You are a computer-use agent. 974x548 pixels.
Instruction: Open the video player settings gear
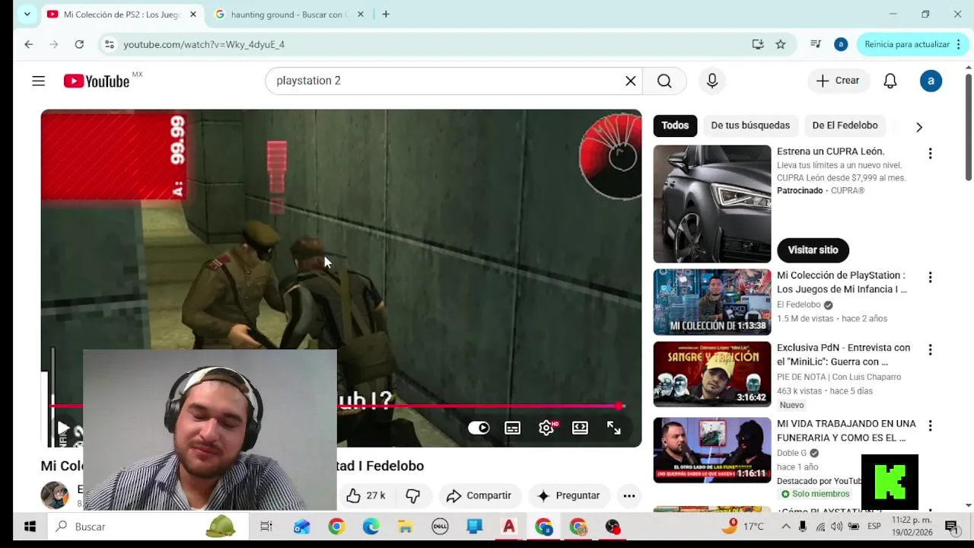[546, 428]
